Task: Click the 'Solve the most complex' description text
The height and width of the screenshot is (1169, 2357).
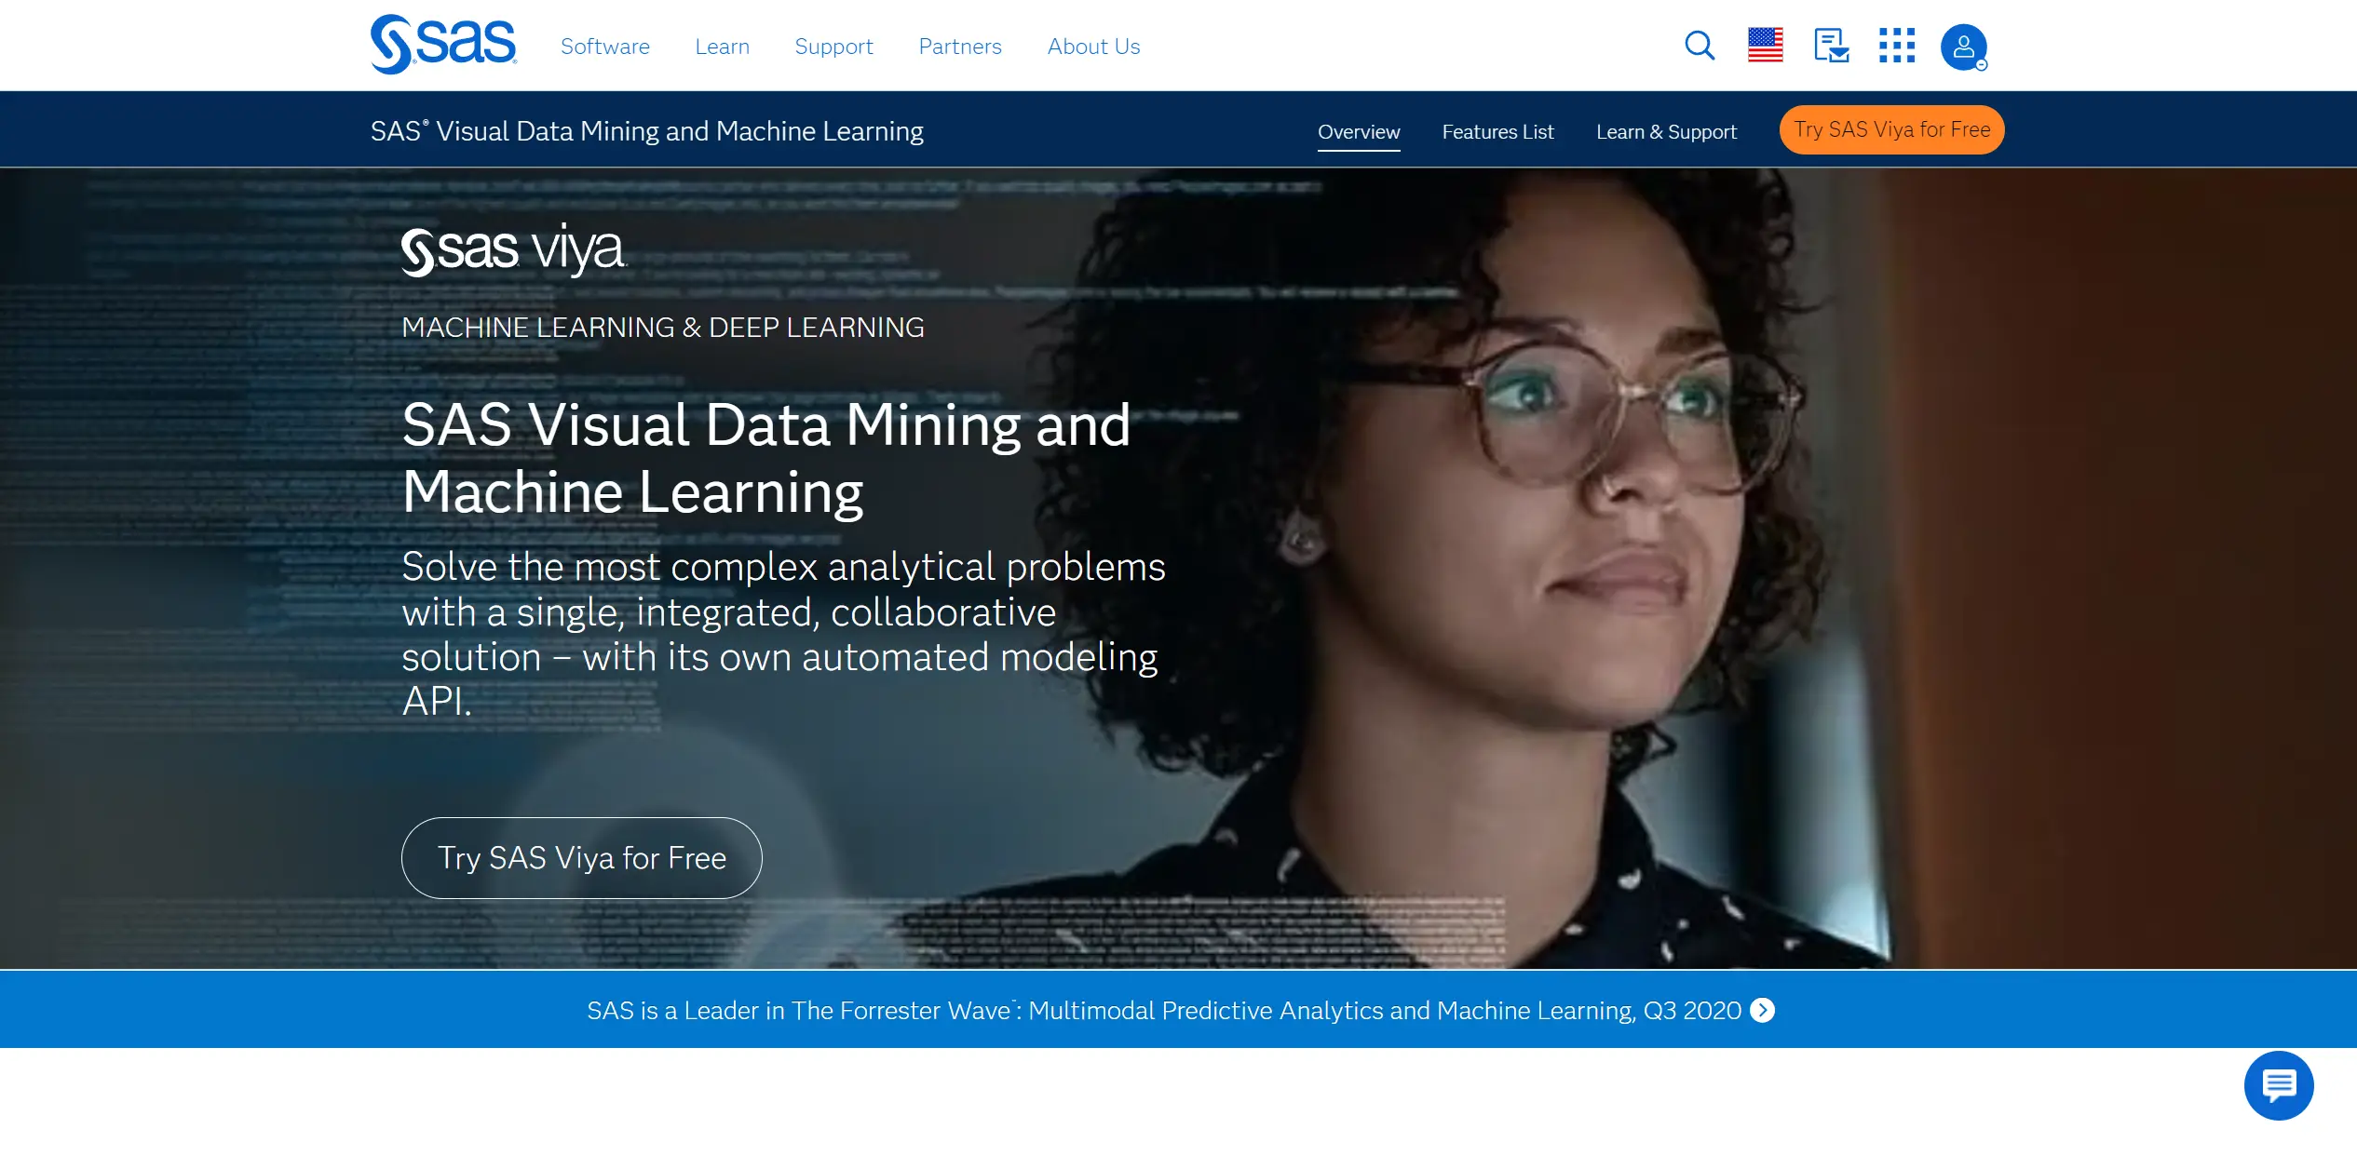Action: pyautogui.click(x=783, y=634)
